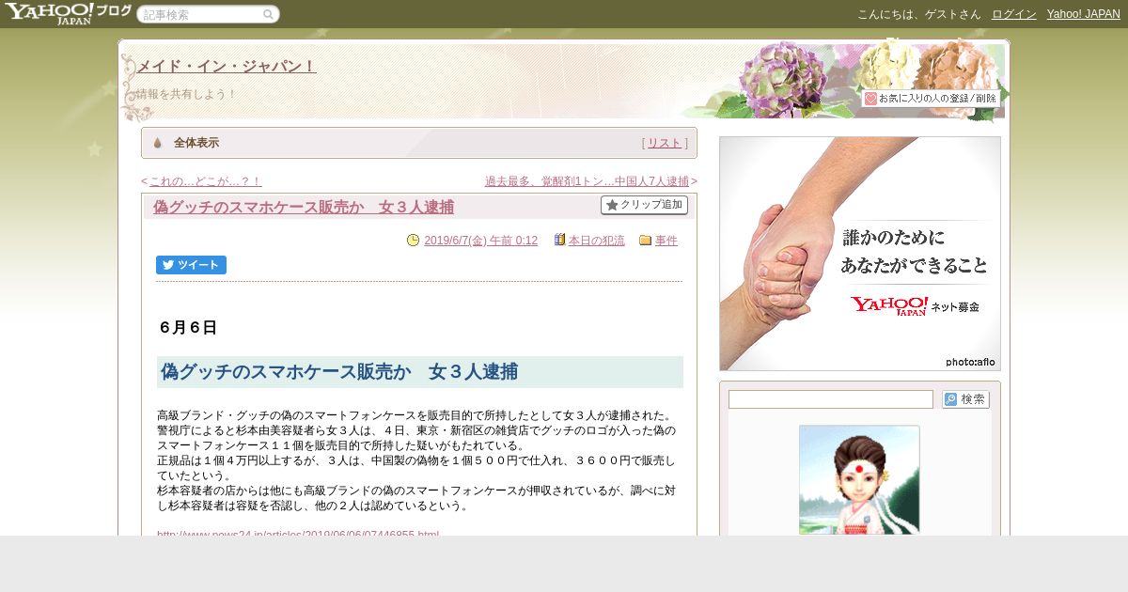Click the droplet icon beside 全体表示

pyautogui.click(x=157, y=143)
